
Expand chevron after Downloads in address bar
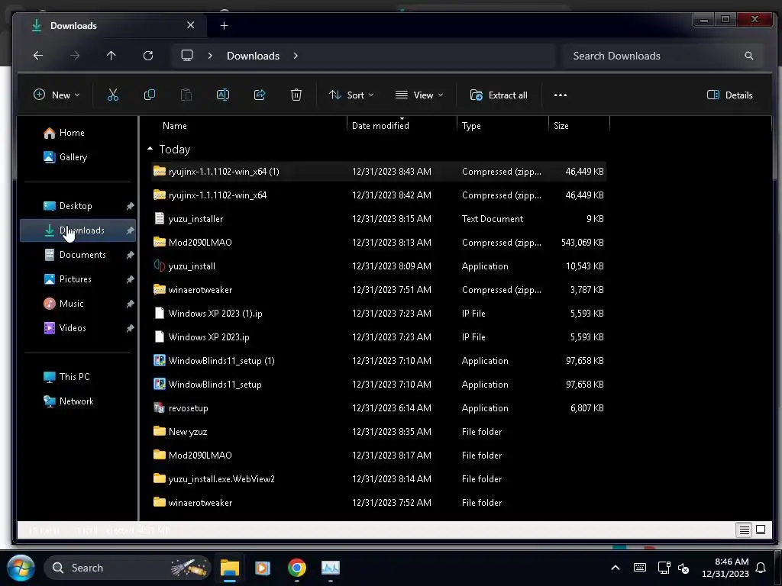click(x=296, y=56)
